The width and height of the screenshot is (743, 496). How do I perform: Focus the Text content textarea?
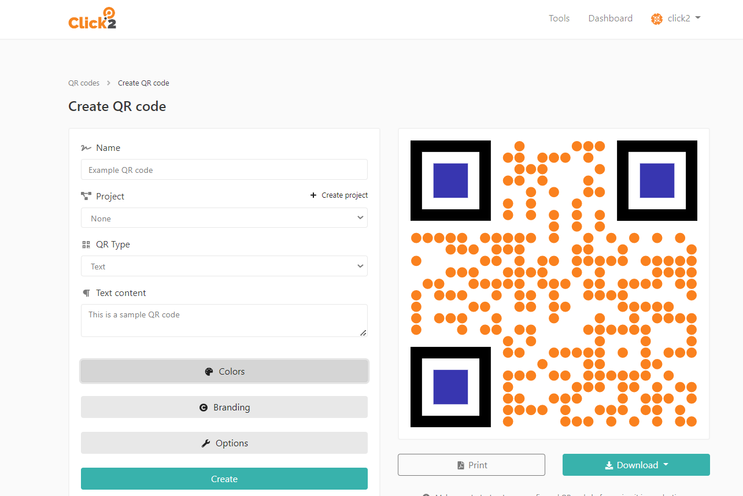point(224,320)
